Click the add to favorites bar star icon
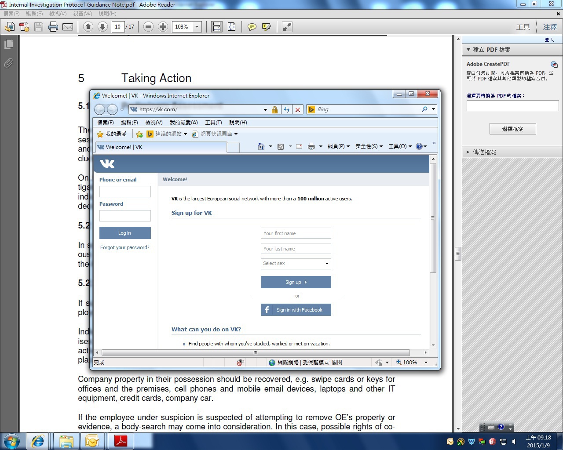The height and width of the screenshot is (450, 563). [139, 134]
